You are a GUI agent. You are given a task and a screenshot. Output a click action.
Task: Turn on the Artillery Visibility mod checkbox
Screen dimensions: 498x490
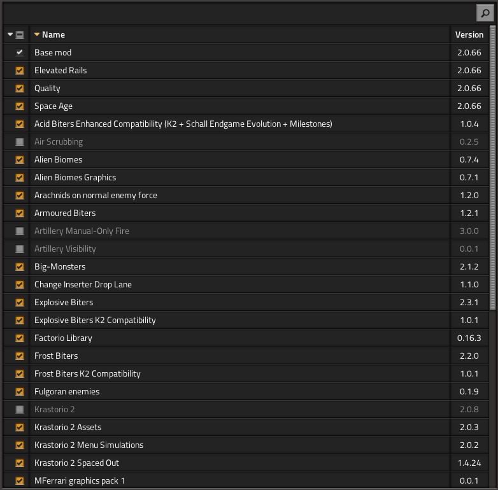[x=20, y=249]
